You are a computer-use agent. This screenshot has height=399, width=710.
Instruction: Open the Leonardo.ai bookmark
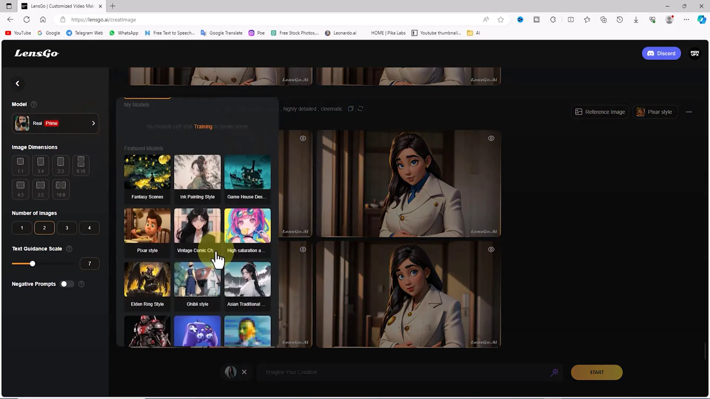341,33
